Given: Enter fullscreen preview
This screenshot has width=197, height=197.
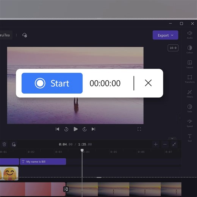Looking at the screenshot, I should (139, 129).
